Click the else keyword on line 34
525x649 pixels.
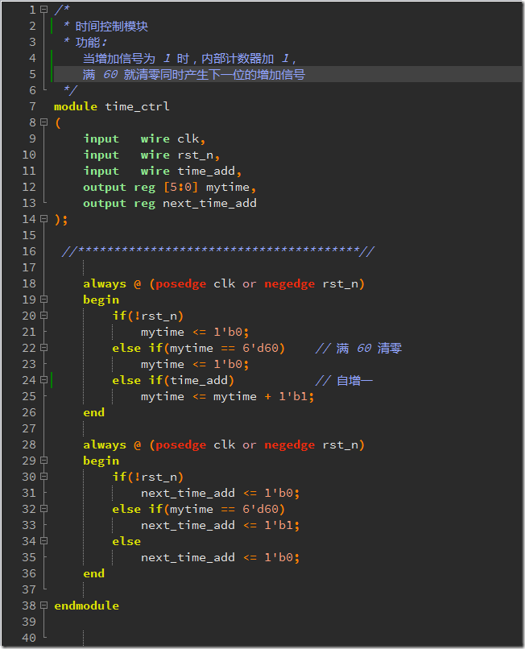pos(126,541)
